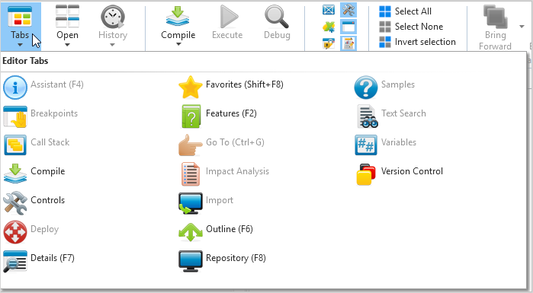Viewport: 533px width, 293px height.
Task: Expand the Open dropdown arrow
Action: (67, 45)
